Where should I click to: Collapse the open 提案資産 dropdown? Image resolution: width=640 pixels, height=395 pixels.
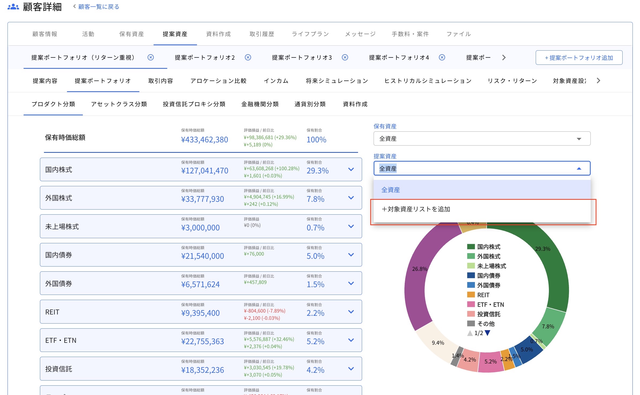pos(579,169)
